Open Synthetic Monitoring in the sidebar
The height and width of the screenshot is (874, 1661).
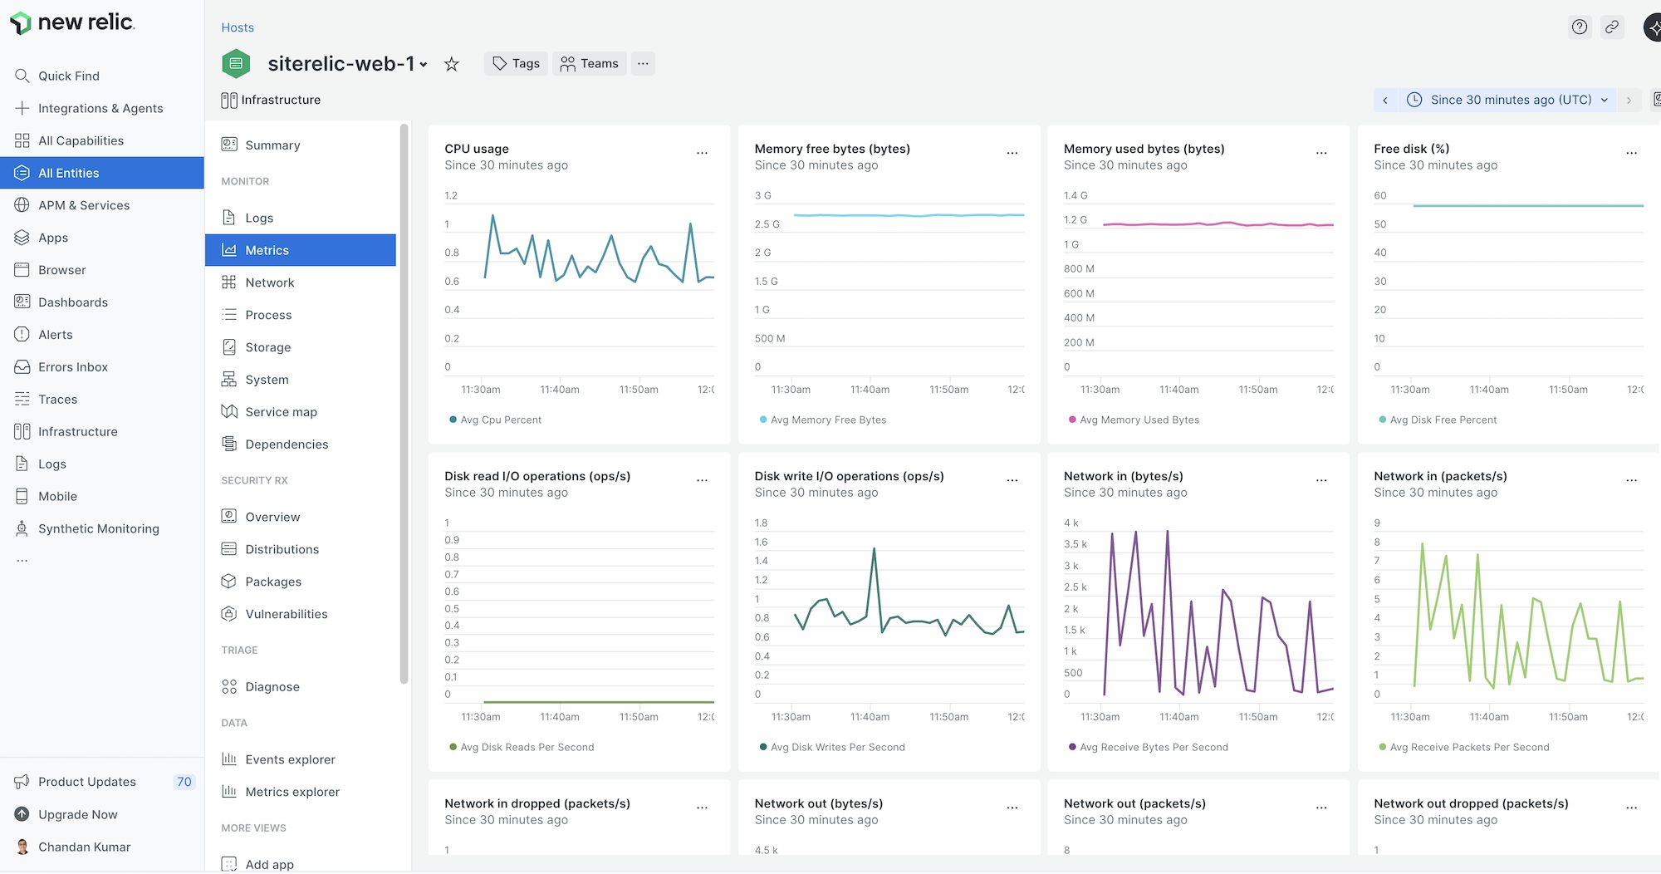pos(98,528)
